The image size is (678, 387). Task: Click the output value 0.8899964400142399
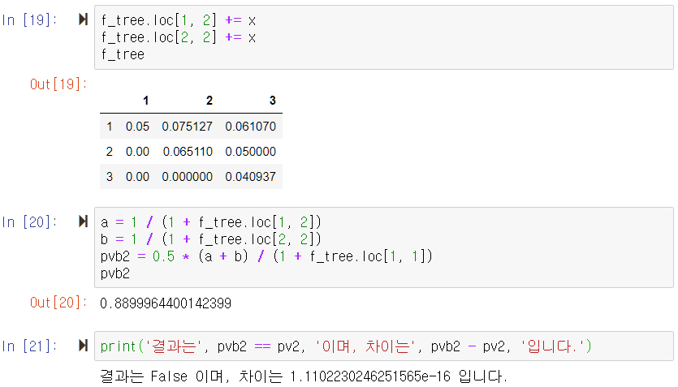coord(166,303)
